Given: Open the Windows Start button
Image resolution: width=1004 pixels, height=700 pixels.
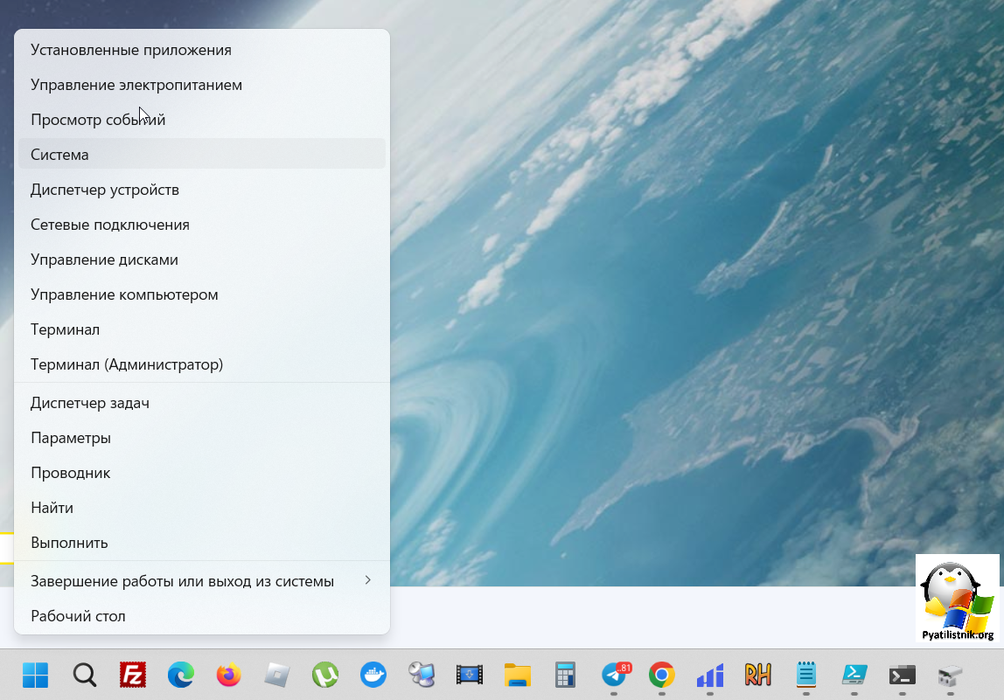Looking at the screenshot, I should tap(35, 675).
